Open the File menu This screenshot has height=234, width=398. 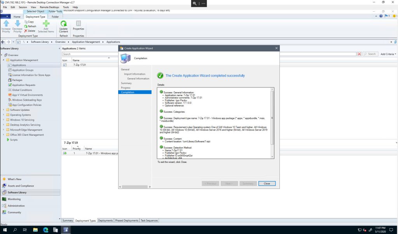[x=5, y=7]
